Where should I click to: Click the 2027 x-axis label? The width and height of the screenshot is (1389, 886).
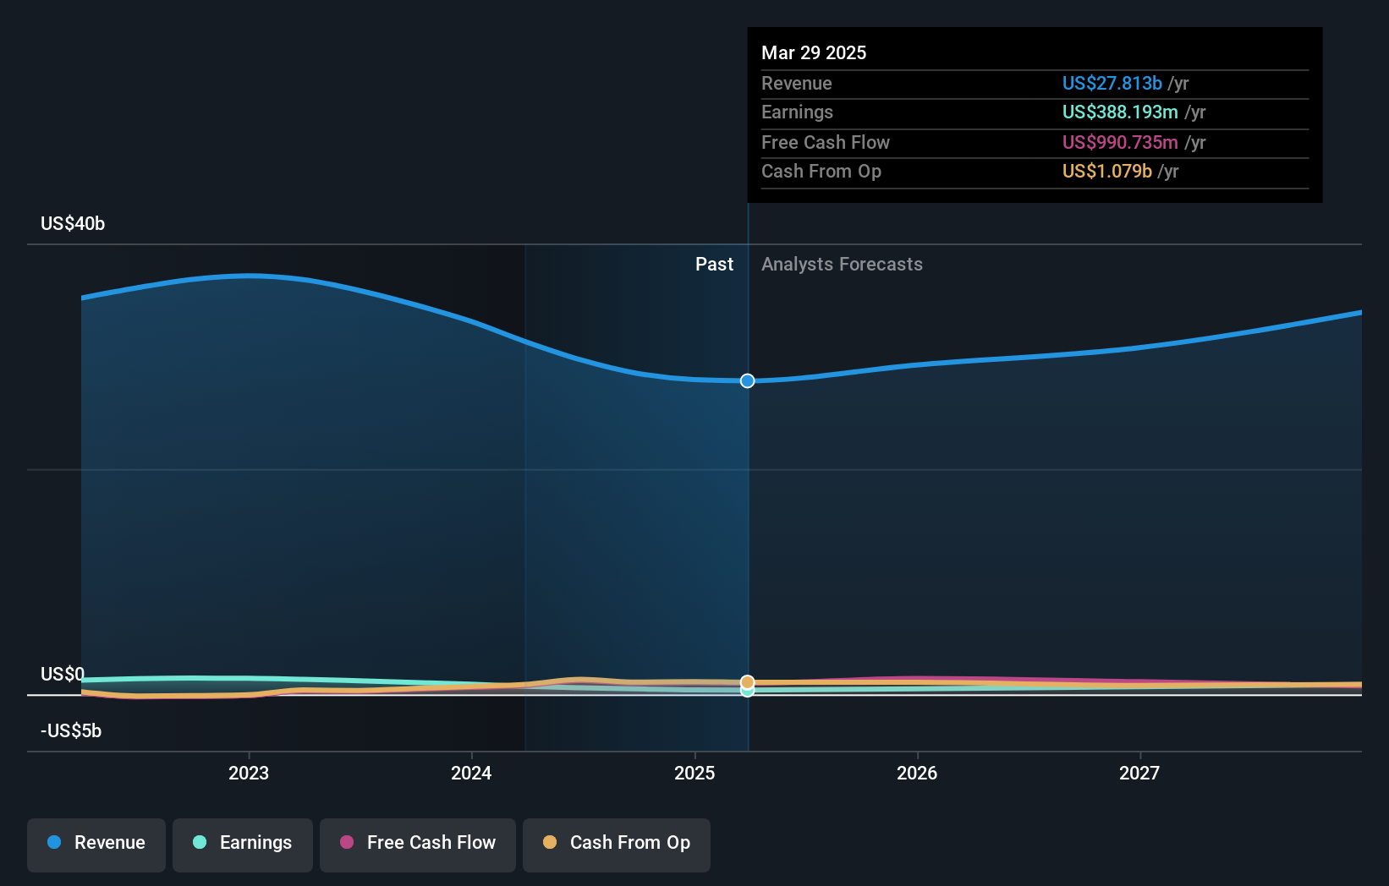pyautogui.click(x=1139, y=773)
